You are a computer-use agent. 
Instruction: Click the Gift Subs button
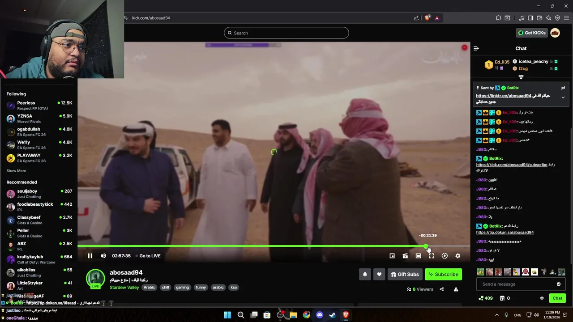pyautogui.click(x=405, y=274)
